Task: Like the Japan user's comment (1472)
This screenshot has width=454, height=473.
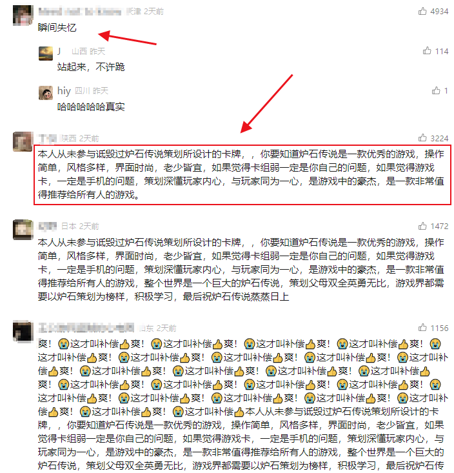Action: point(422,226)
